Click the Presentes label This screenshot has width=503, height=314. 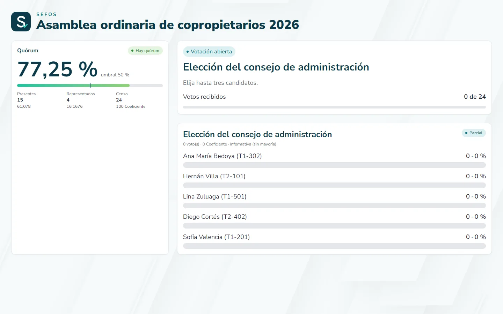(27, 94)
